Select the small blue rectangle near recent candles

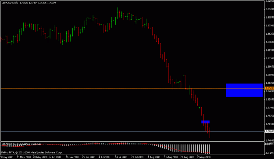tap(205, 122)
